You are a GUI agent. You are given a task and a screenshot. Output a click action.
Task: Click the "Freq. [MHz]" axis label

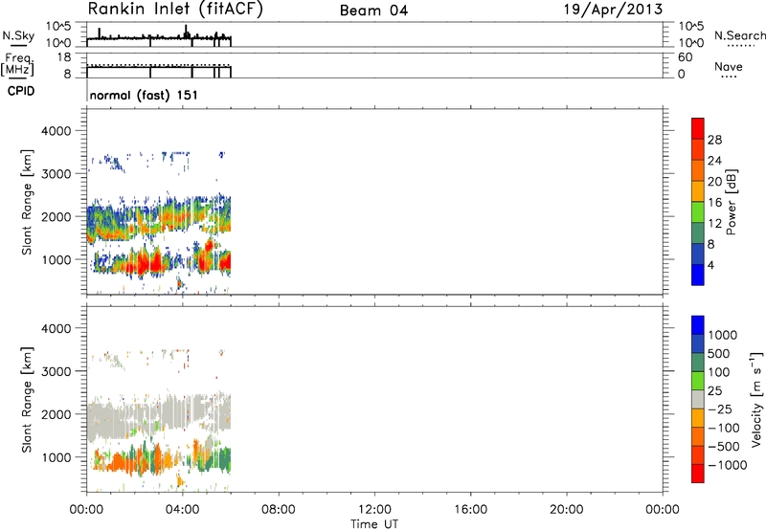point(18,65)
